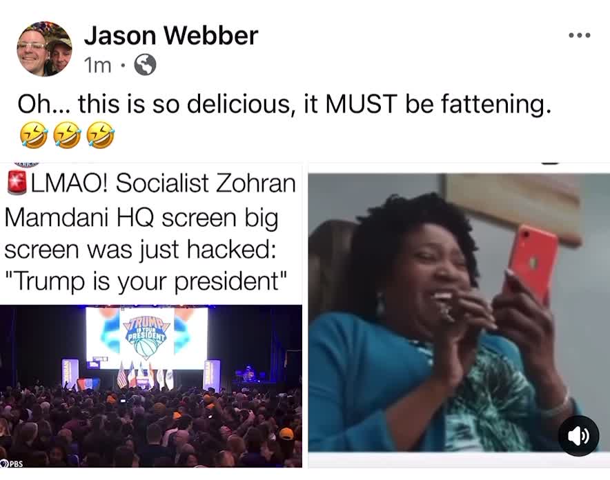
Task: Open the left rally crowd photo
Action: pyautogui.click(x=151, y=386)
